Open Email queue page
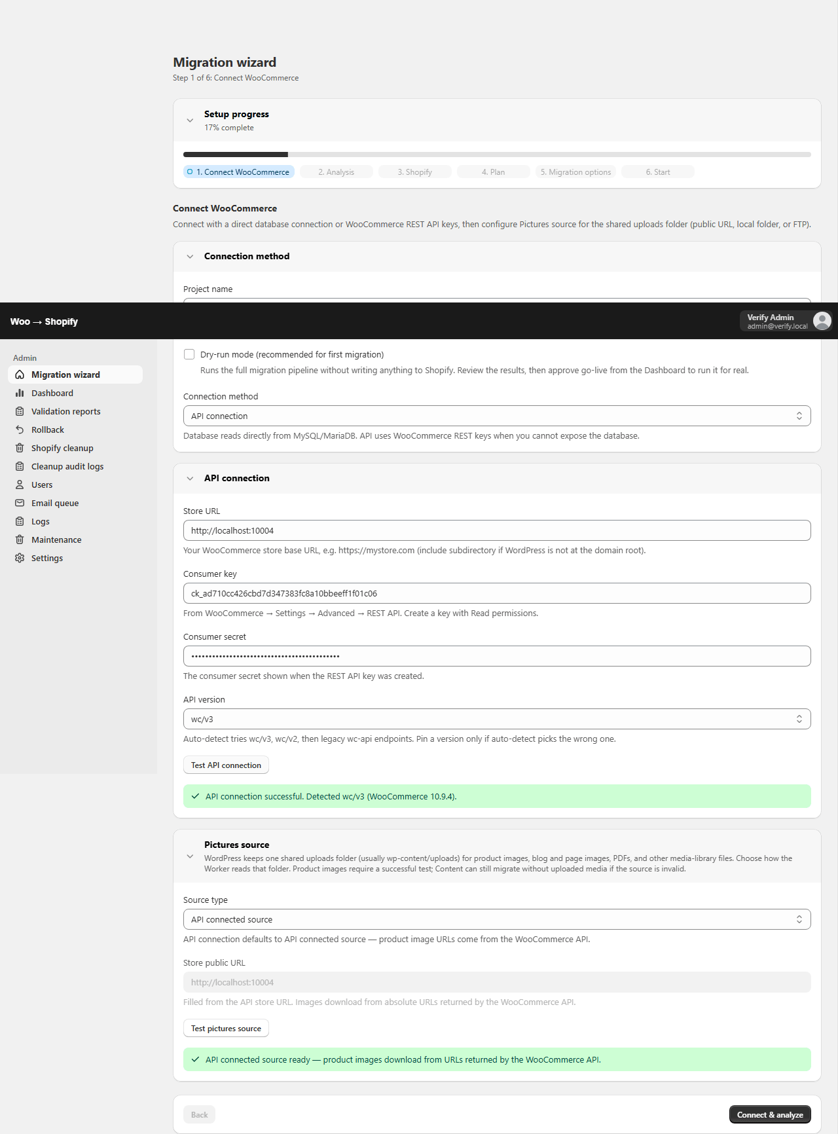Screen dimensions: 838x1134 pyautogui.click(x=75, y=503)
